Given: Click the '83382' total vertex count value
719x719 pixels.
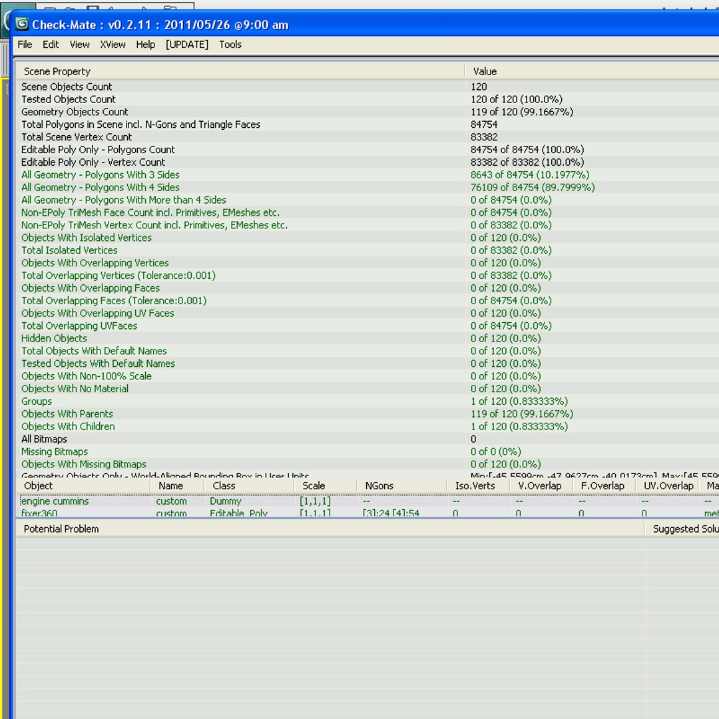Looking at the screenshot, I should pos(484,137).
